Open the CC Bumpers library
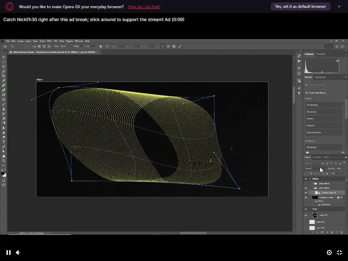This screenshot has height=261, width=348. pos(324,105)
